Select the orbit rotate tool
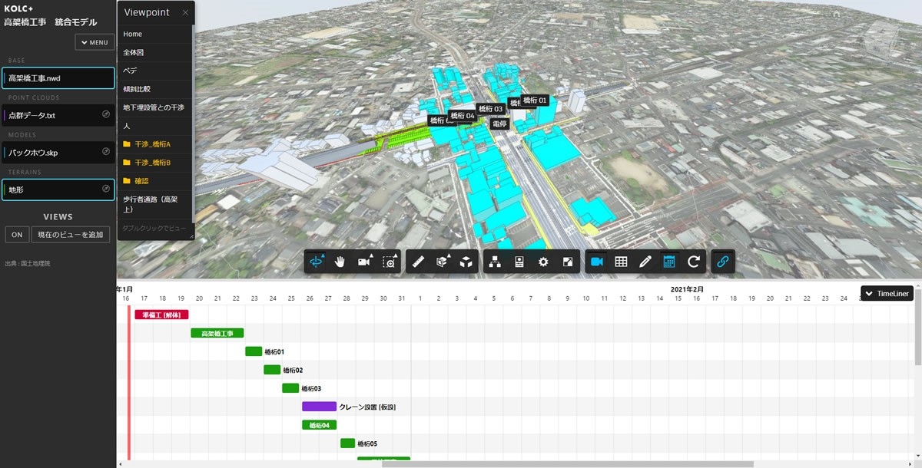 (x=316, y=262)
